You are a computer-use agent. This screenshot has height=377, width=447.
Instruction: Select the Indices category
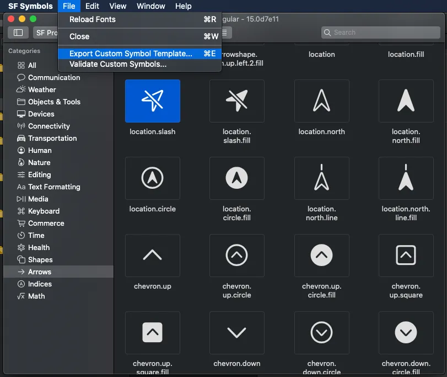tap(58, 284)
